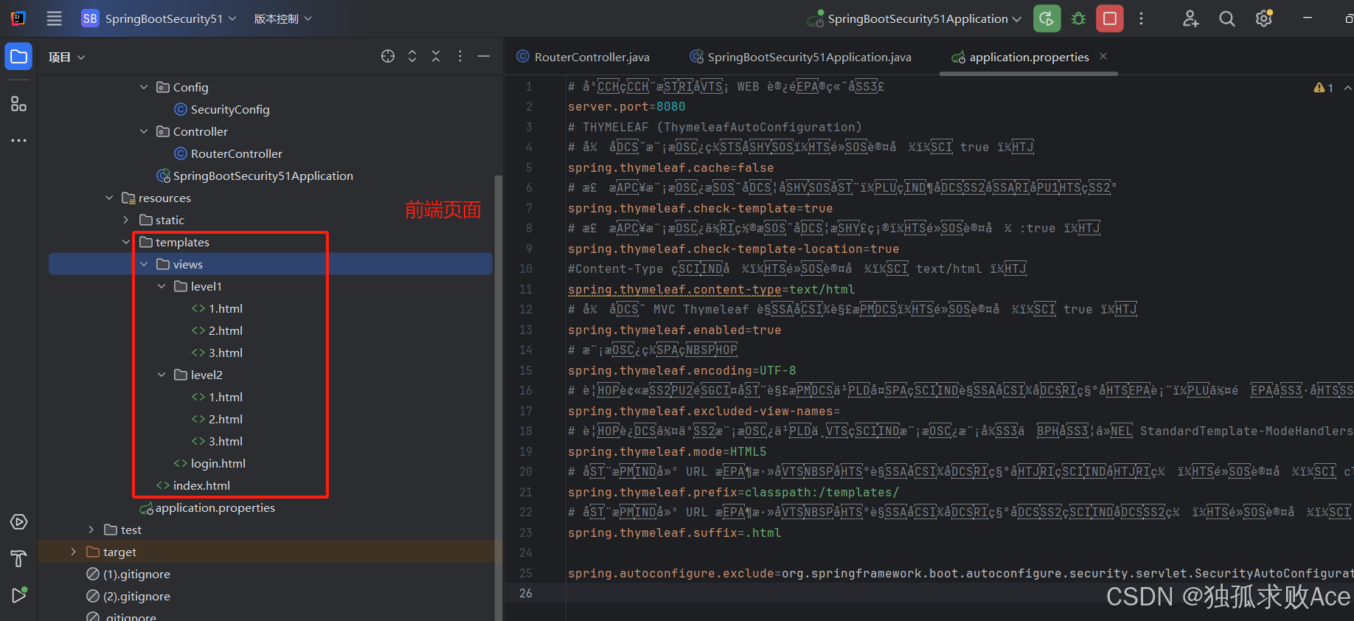Switch to RouterController.java tab
Viewport: 1354px width, 621px height.
click(583, 57)
